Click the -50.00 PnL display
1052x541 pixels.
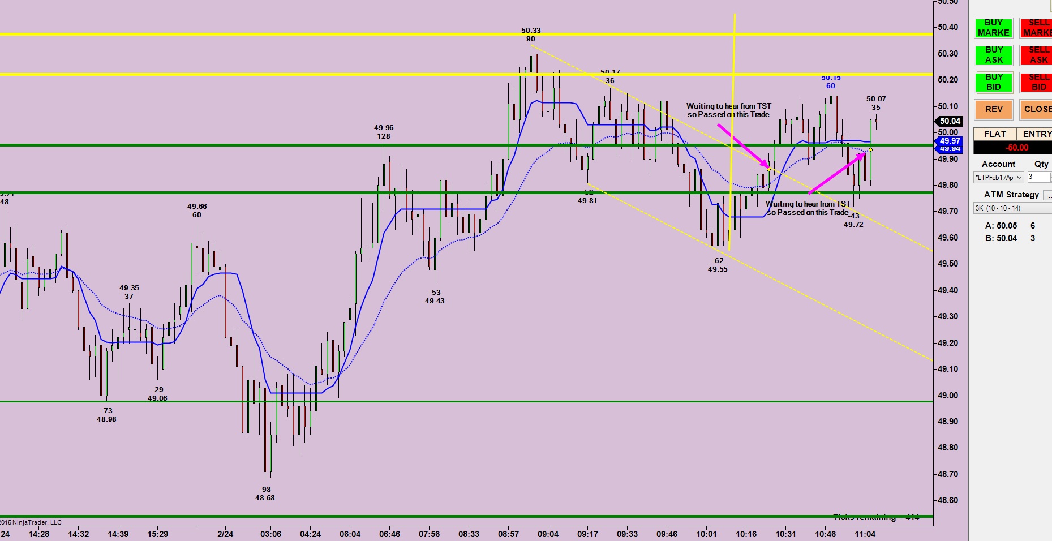pyautogui.click(x=1012, y=148)
